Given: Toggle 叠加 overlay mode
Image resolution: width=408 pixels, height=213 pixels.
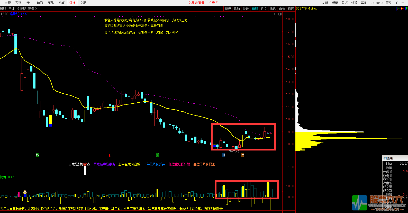Looking at the screenshot, I should pos(237,9).
